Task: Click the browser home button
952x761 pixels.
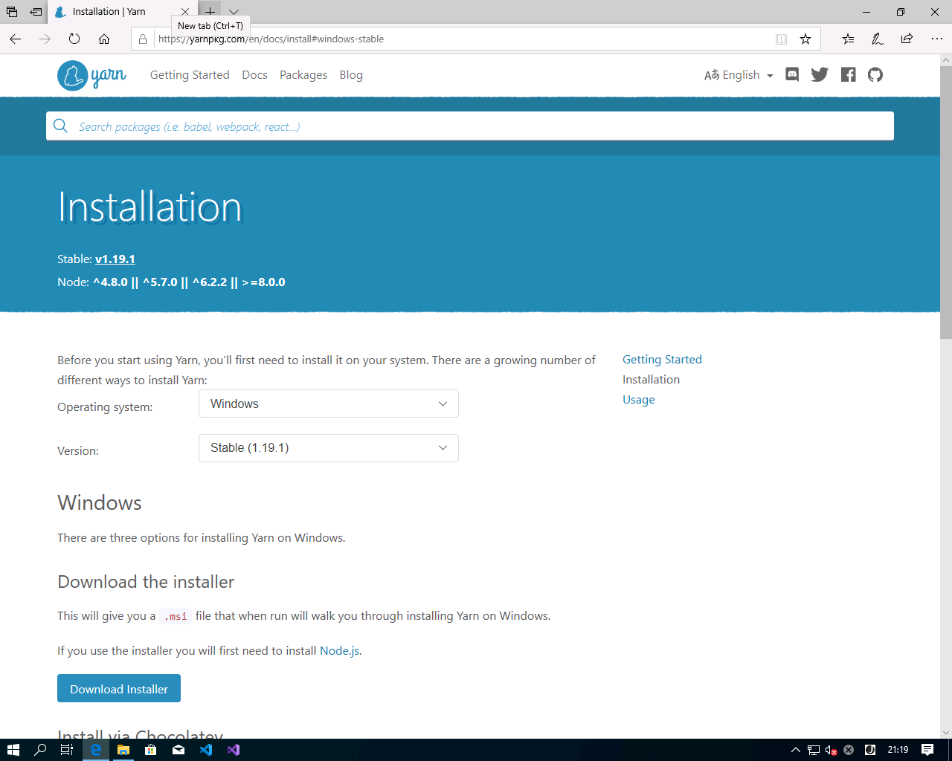Action: (x=104, y=39)
